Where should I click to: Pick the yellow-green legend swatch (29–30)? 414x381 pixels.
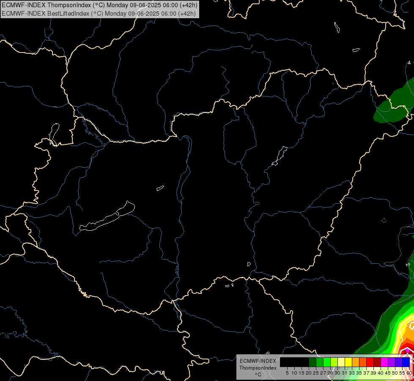334,362
